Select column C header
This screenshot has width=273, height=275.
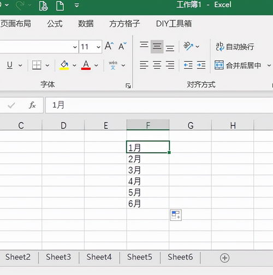[21, 125]
